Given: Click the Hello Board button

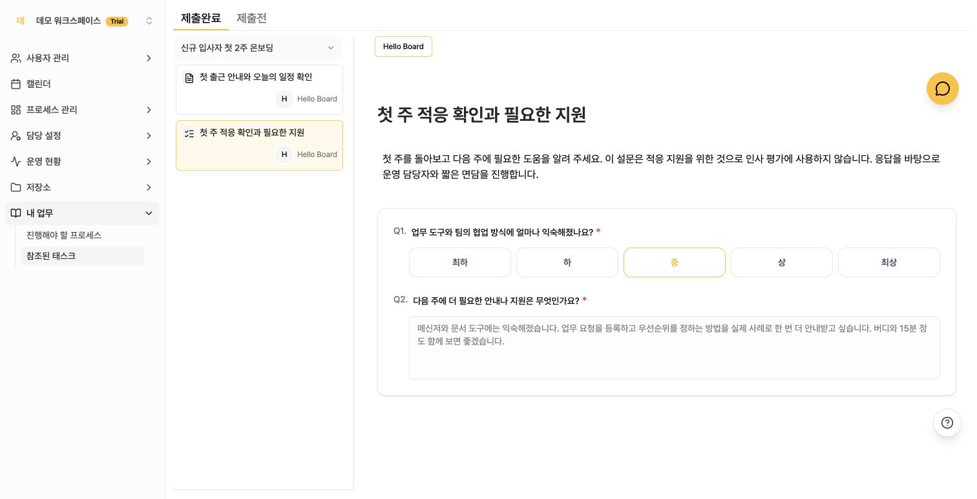Looking at the screenshot, I should click(403, 47).
